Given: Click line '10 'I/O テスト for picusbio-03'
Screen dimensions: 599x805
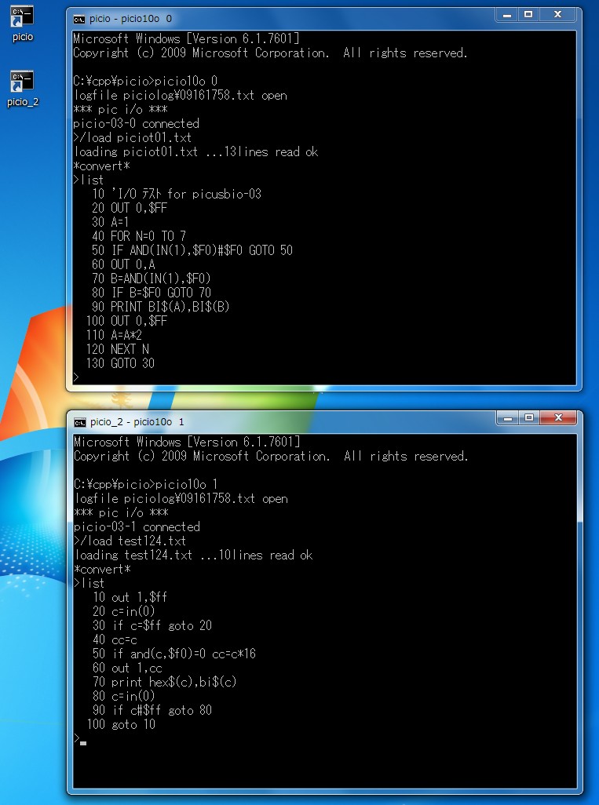Looking at the screenshot, I should (x=176, y=194).
